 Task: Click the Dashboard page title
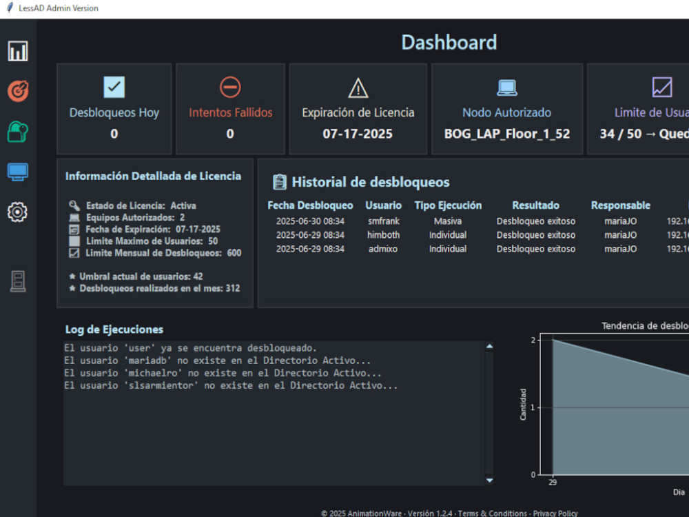[x=449, y=43]
